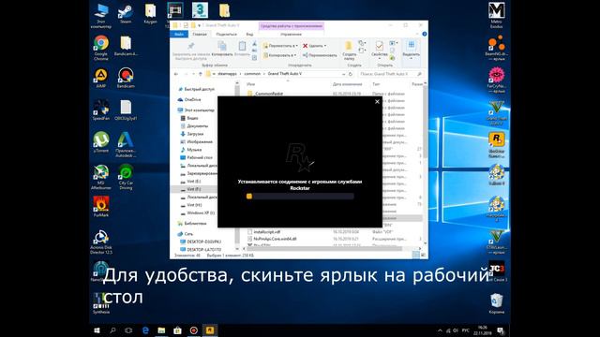
Task: Open Microsoft Store from taskbar
Action: tap(177, 330)
